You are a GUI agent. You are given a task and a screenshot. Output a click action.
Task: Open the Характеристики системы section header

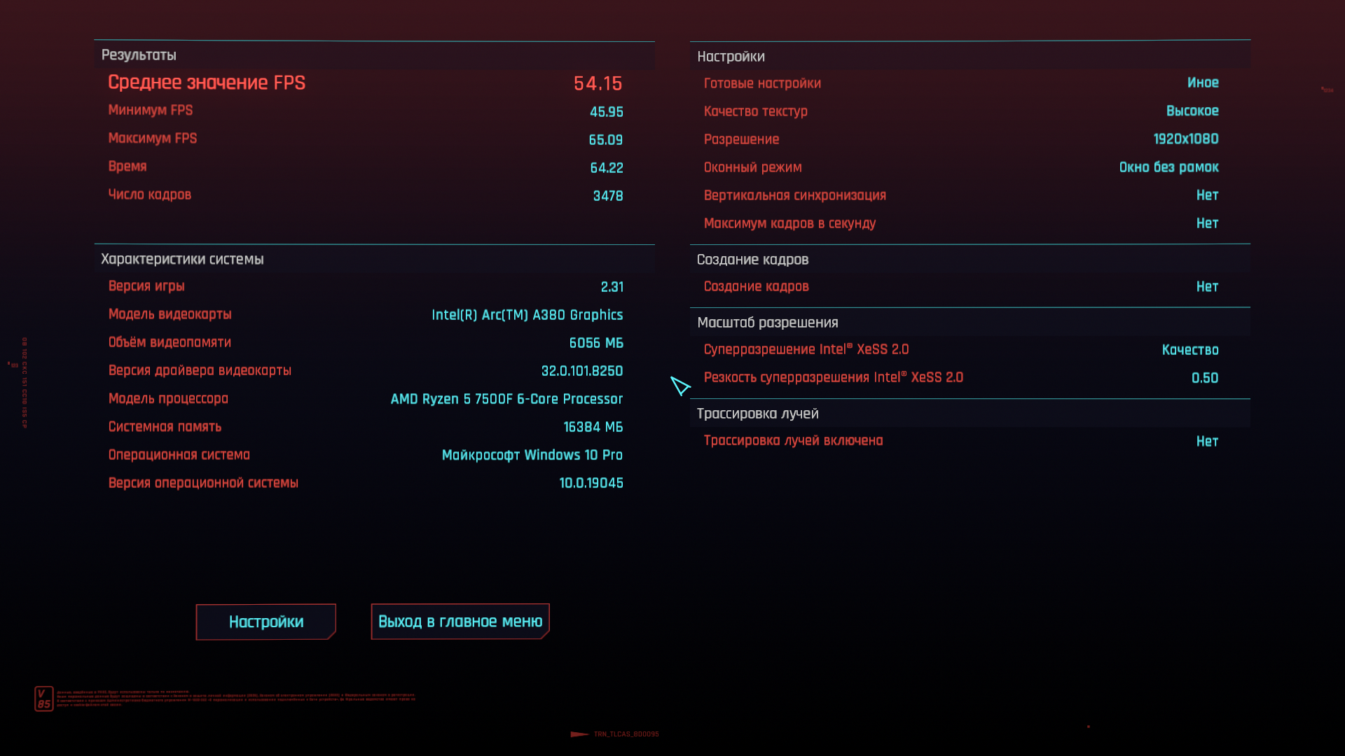182,259
